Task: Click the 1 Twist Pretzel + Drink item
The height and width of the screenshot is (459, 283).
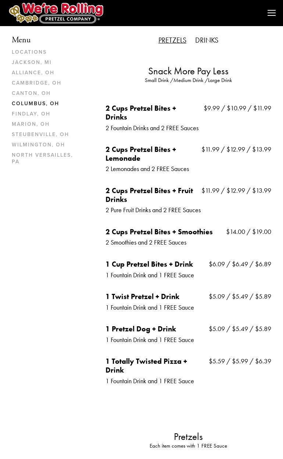Action: (143, 297)
